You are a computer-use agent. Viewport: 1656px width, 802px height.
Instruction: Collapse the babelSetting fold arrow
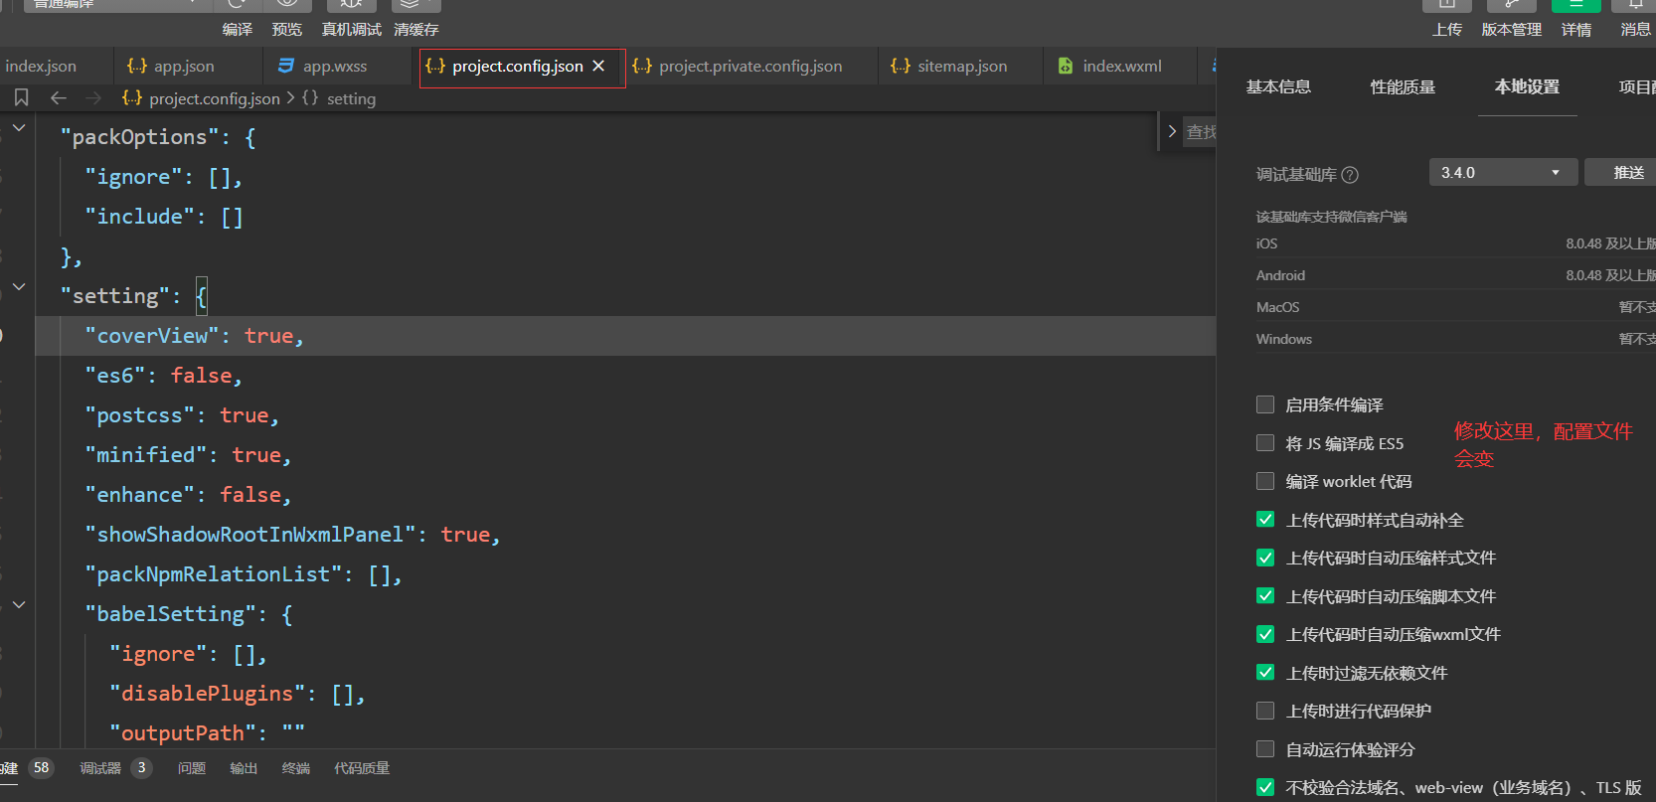(x=19, y=604)
